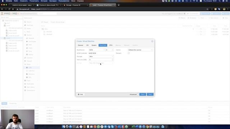Select ZFS under Disks

pos(31,77)
